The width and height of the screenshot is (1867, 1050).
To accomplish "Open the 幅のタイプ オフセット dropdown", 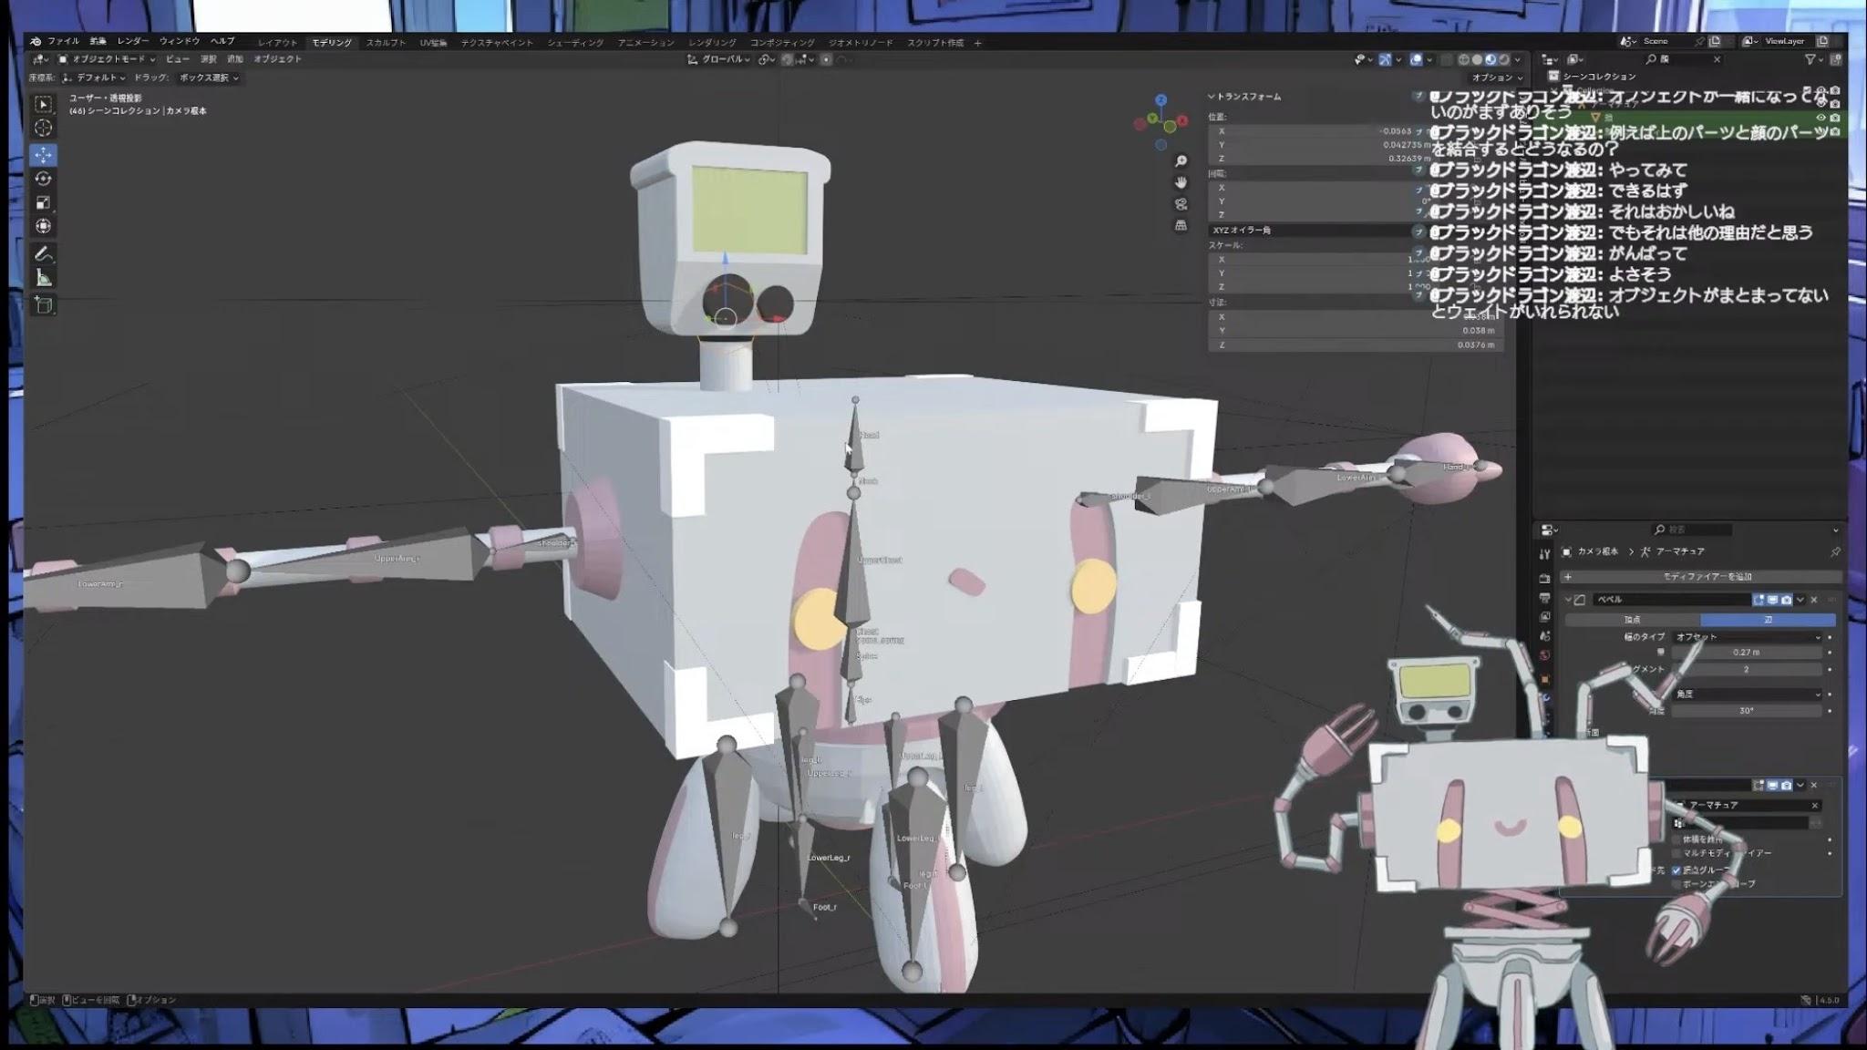I will coord(1747,636).
